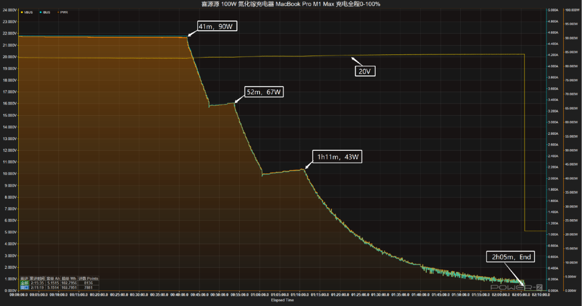Viewport: 582px width, 306px height.
Task: Select the blue 窗口 row label in stats table
Action: tap(24, 288)
